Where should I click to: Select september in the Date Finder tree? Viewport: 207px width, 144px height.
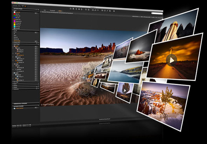point(20,61)
